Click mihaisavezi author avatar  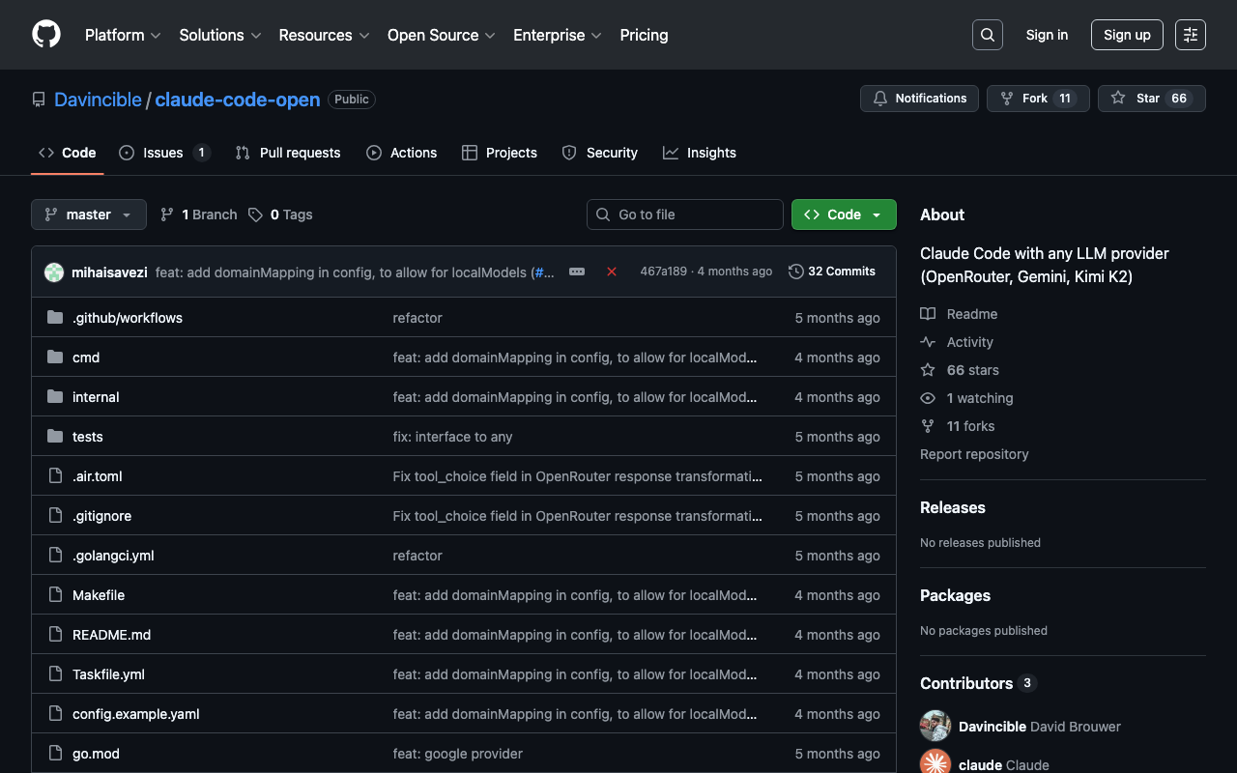click(x=54, y=272)
